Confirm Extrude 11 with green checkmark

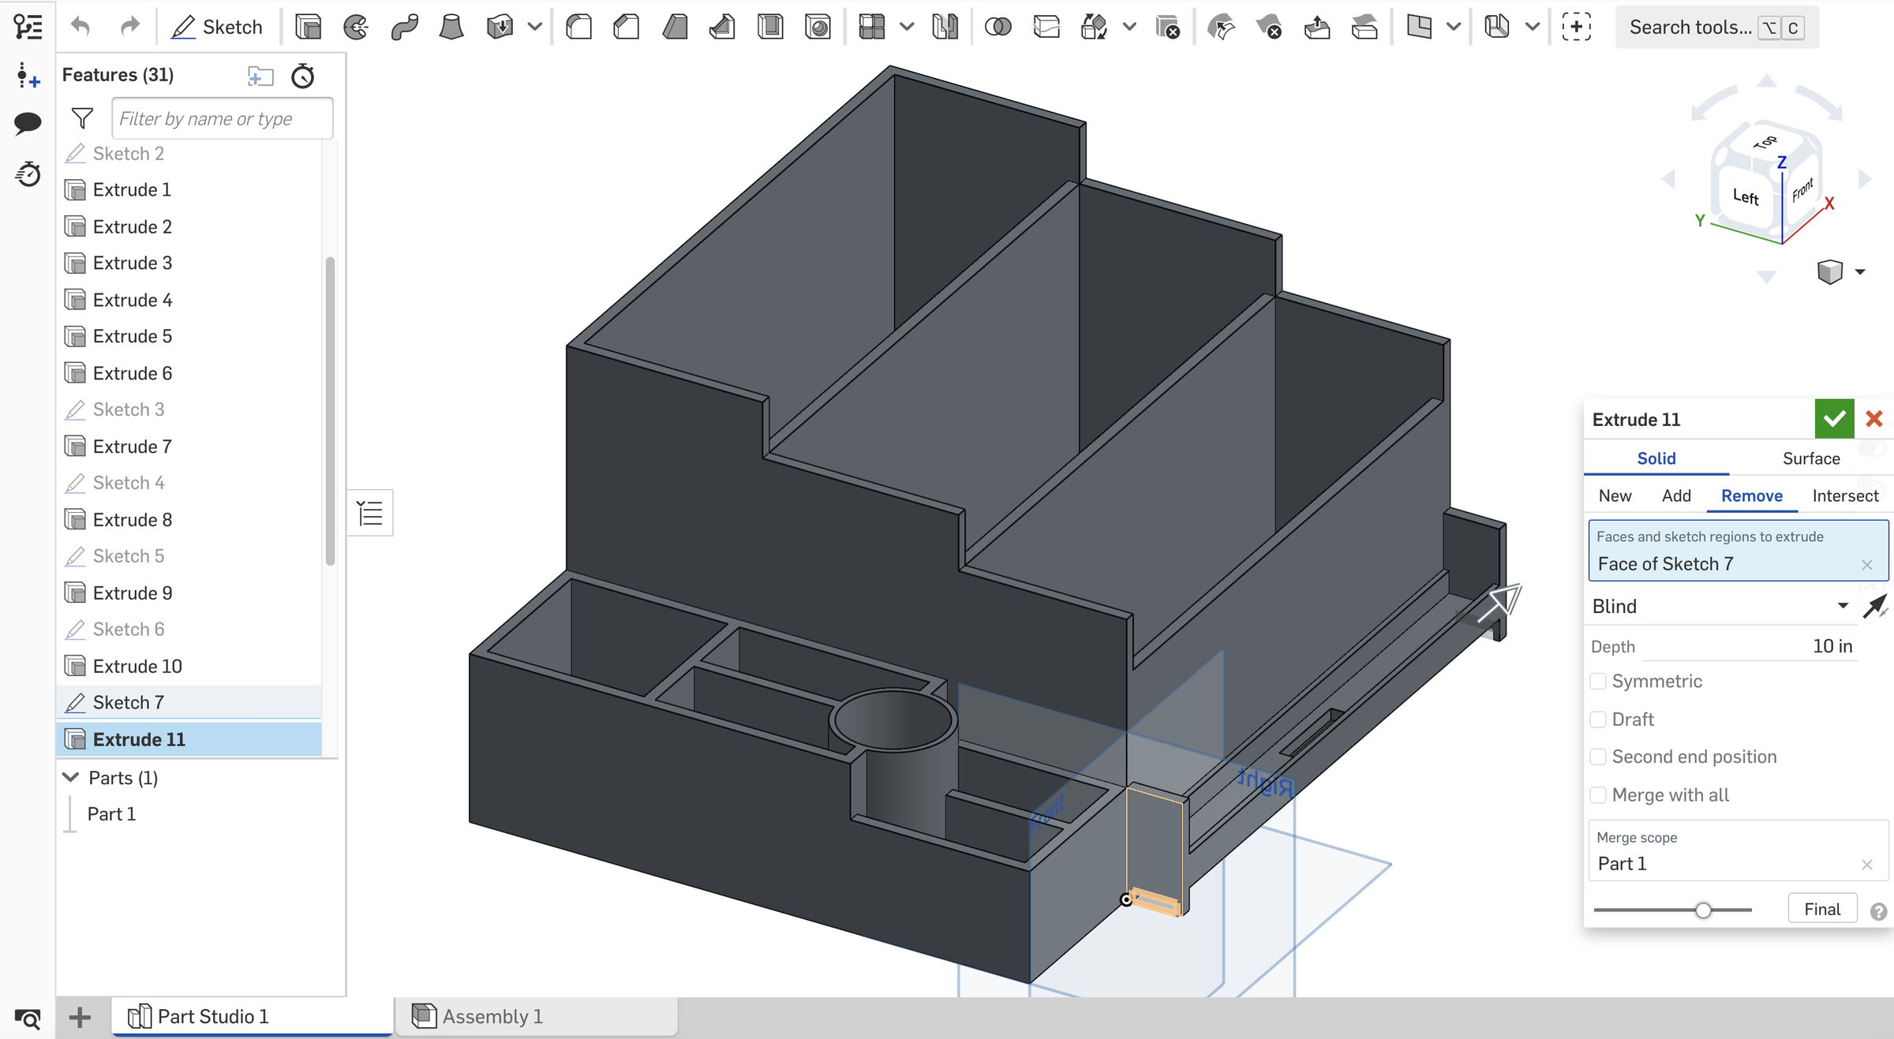point(1834,419)
